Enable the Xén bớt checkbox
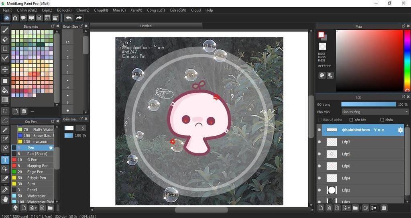 [351, 120]
